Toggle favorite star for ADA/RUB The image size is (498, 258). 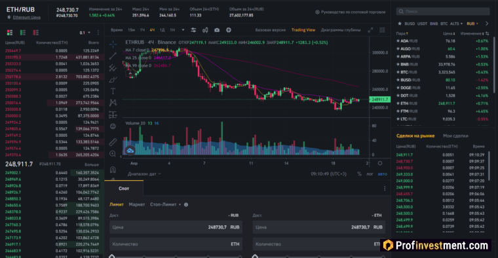pyautogui.click(x=398, y=41)
